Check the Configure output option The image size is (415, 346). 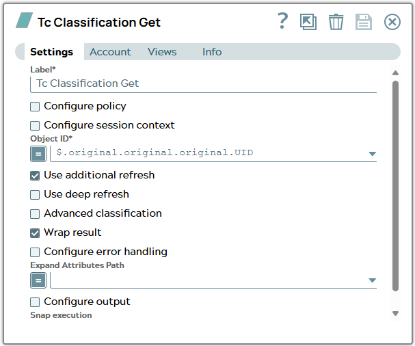(x=35, y=302)
